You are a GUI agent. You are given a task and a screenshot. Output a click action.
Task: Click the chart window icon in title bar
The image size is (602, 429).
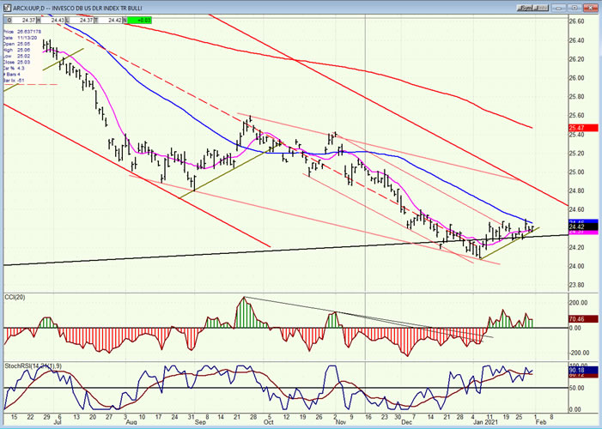pyautogui.click(x=5, y=5)
